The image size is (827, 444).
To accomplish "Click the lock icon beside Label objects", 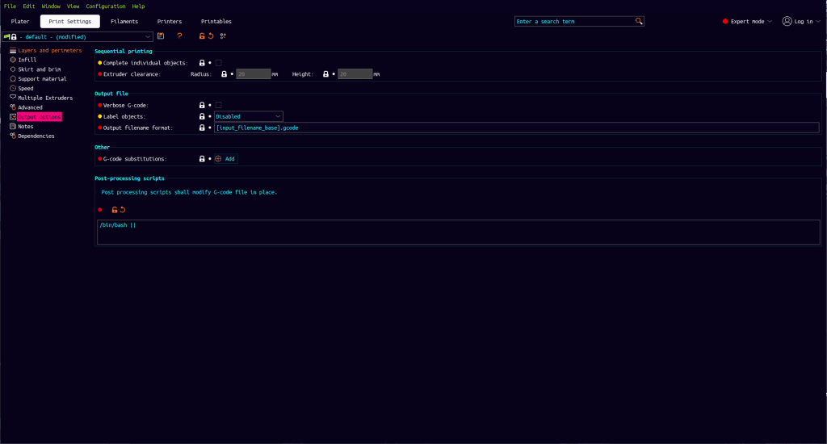I will 202,116.
